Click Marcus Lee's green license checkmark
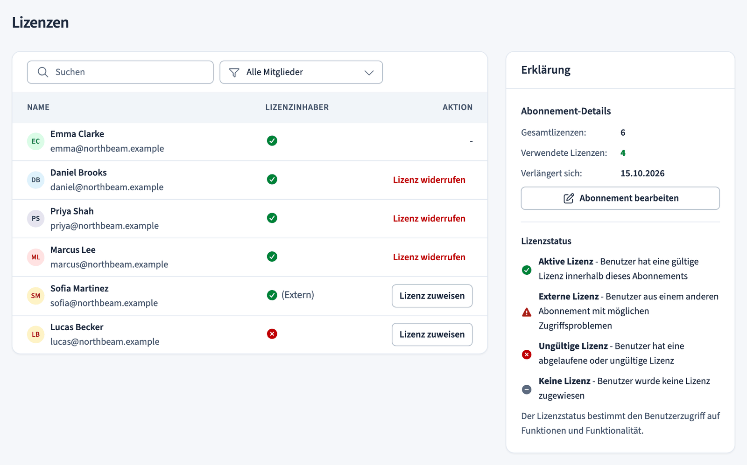This screenshot has width=747, height=465. tap(272, 257)
